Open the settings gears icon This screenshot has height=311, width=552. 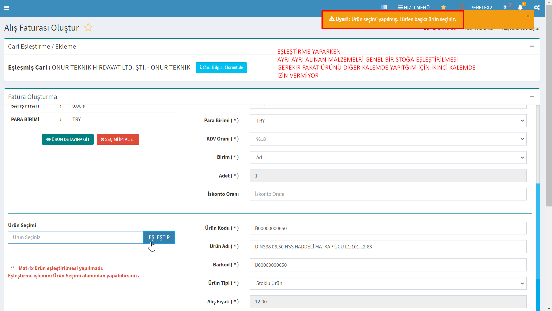click(x=537, y=7)
